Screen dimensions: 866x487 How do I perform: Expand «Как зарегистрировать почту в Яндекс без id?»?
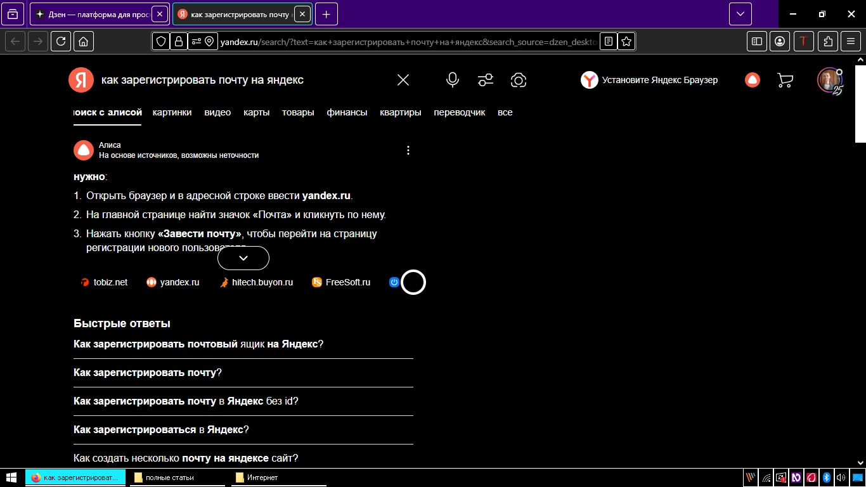(243, 401)
